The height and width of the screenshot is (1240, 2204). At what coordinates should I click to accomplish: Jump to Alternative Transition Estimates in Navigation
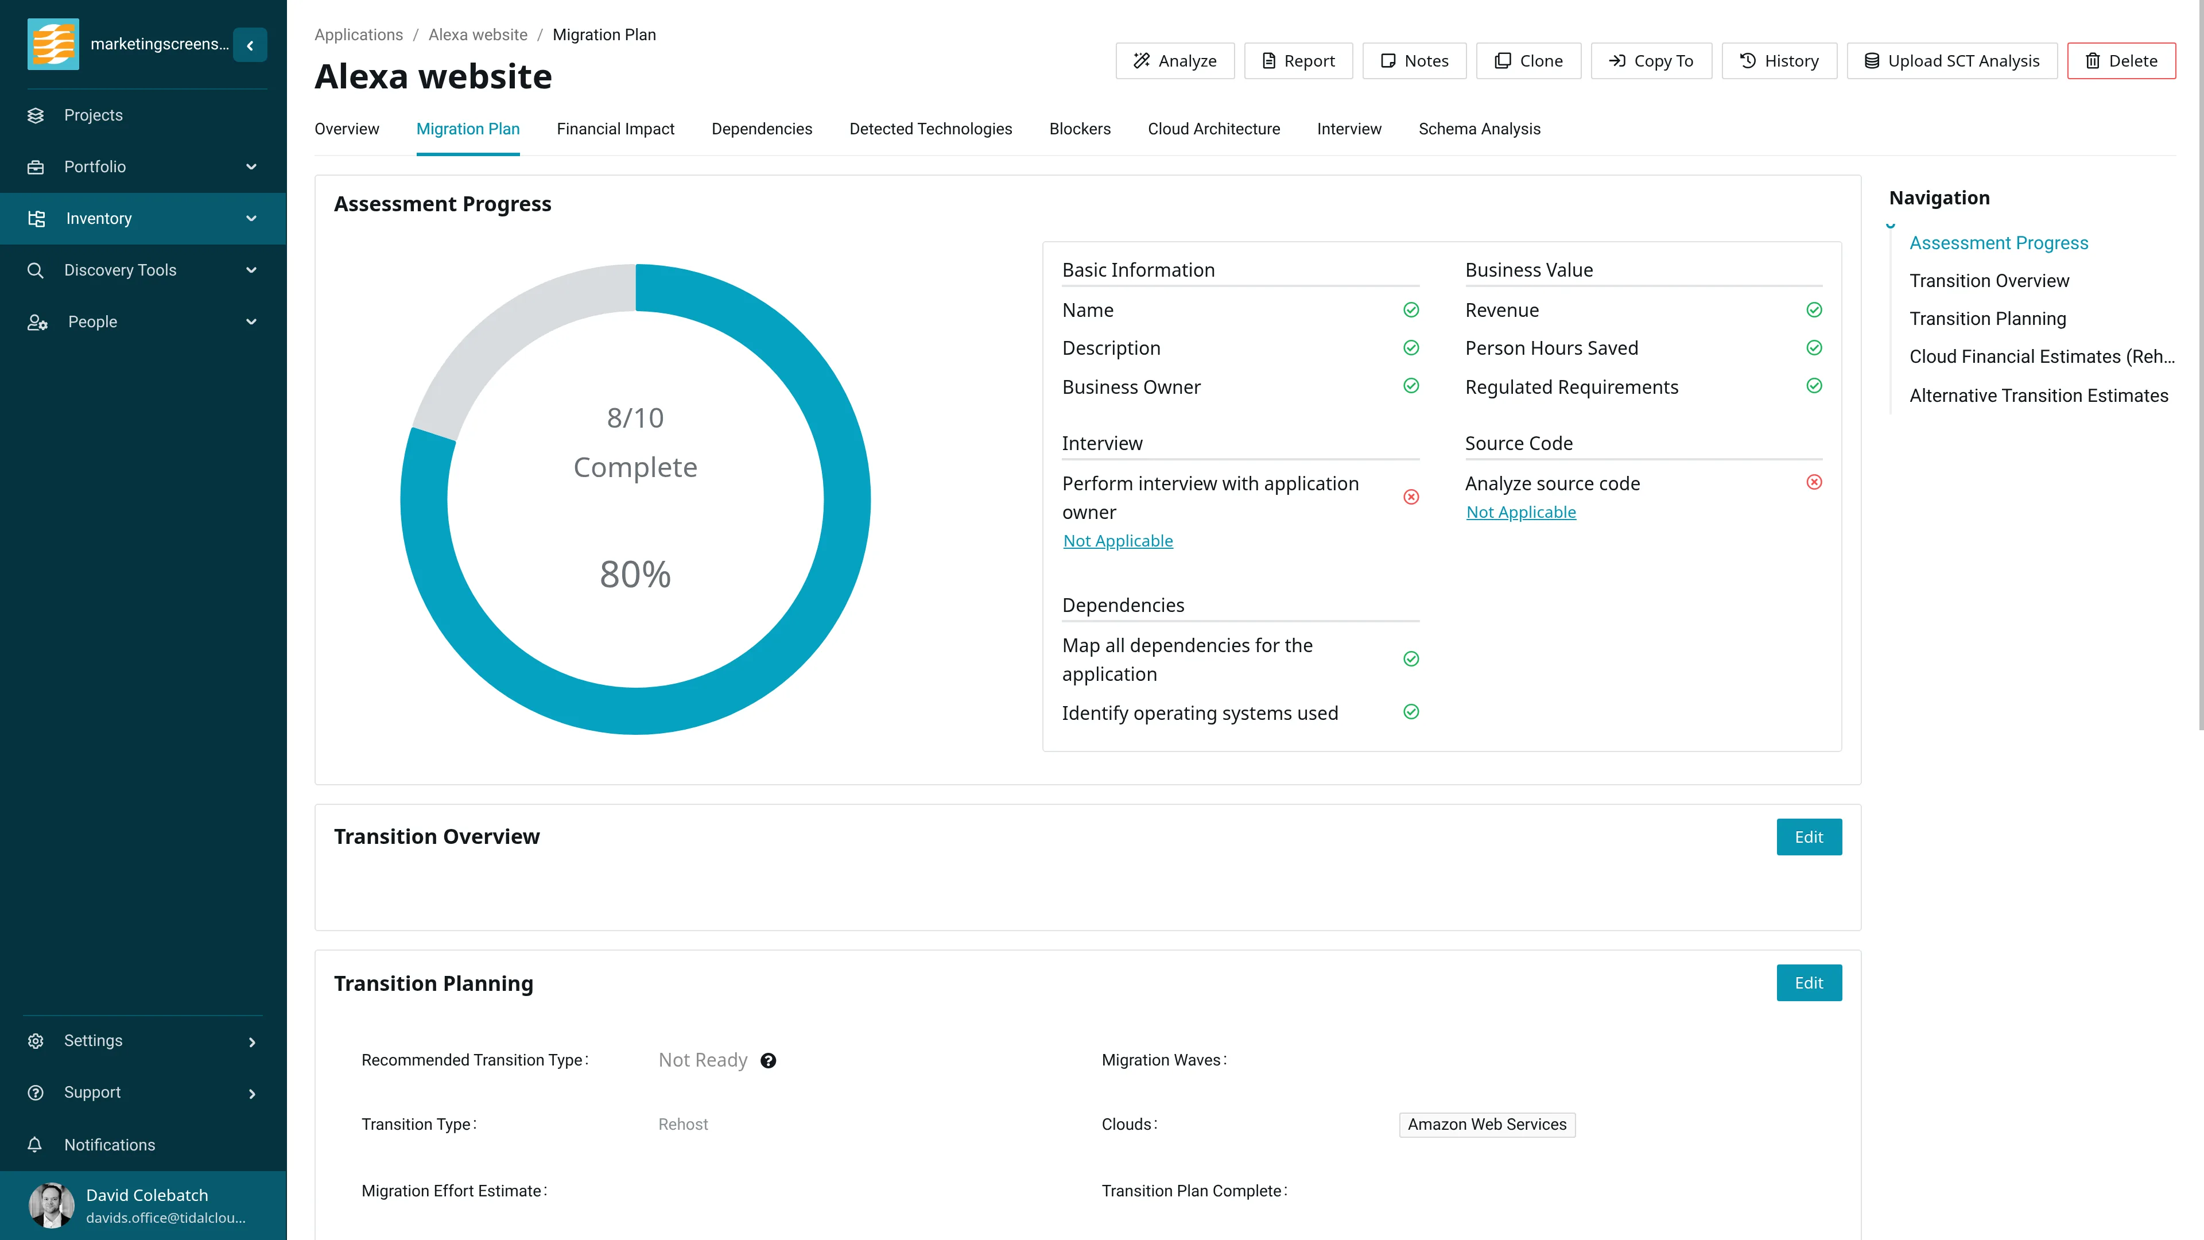pyautogui.click(x=2039, y=396)
